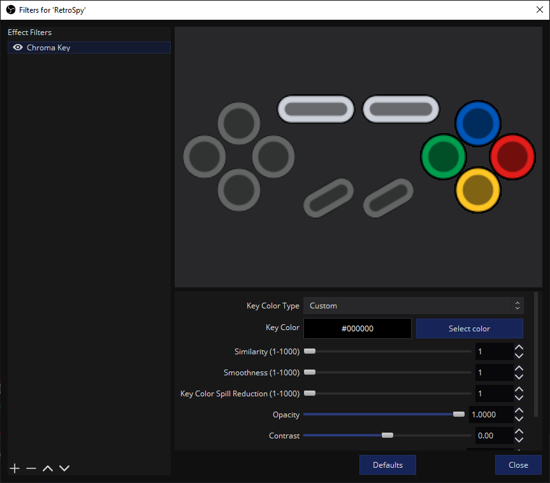Toggle Chroma Key filter visibility eye
550x483 pixels.
coord(18,47)
